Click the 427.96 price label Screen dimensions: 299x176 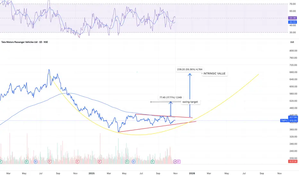point(293,117)
